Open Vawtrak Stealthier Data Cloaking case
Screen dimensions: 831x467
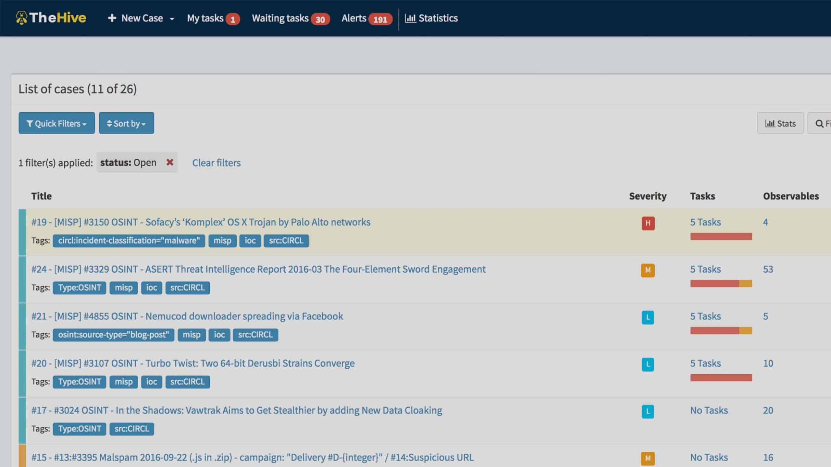coord(236,409)
